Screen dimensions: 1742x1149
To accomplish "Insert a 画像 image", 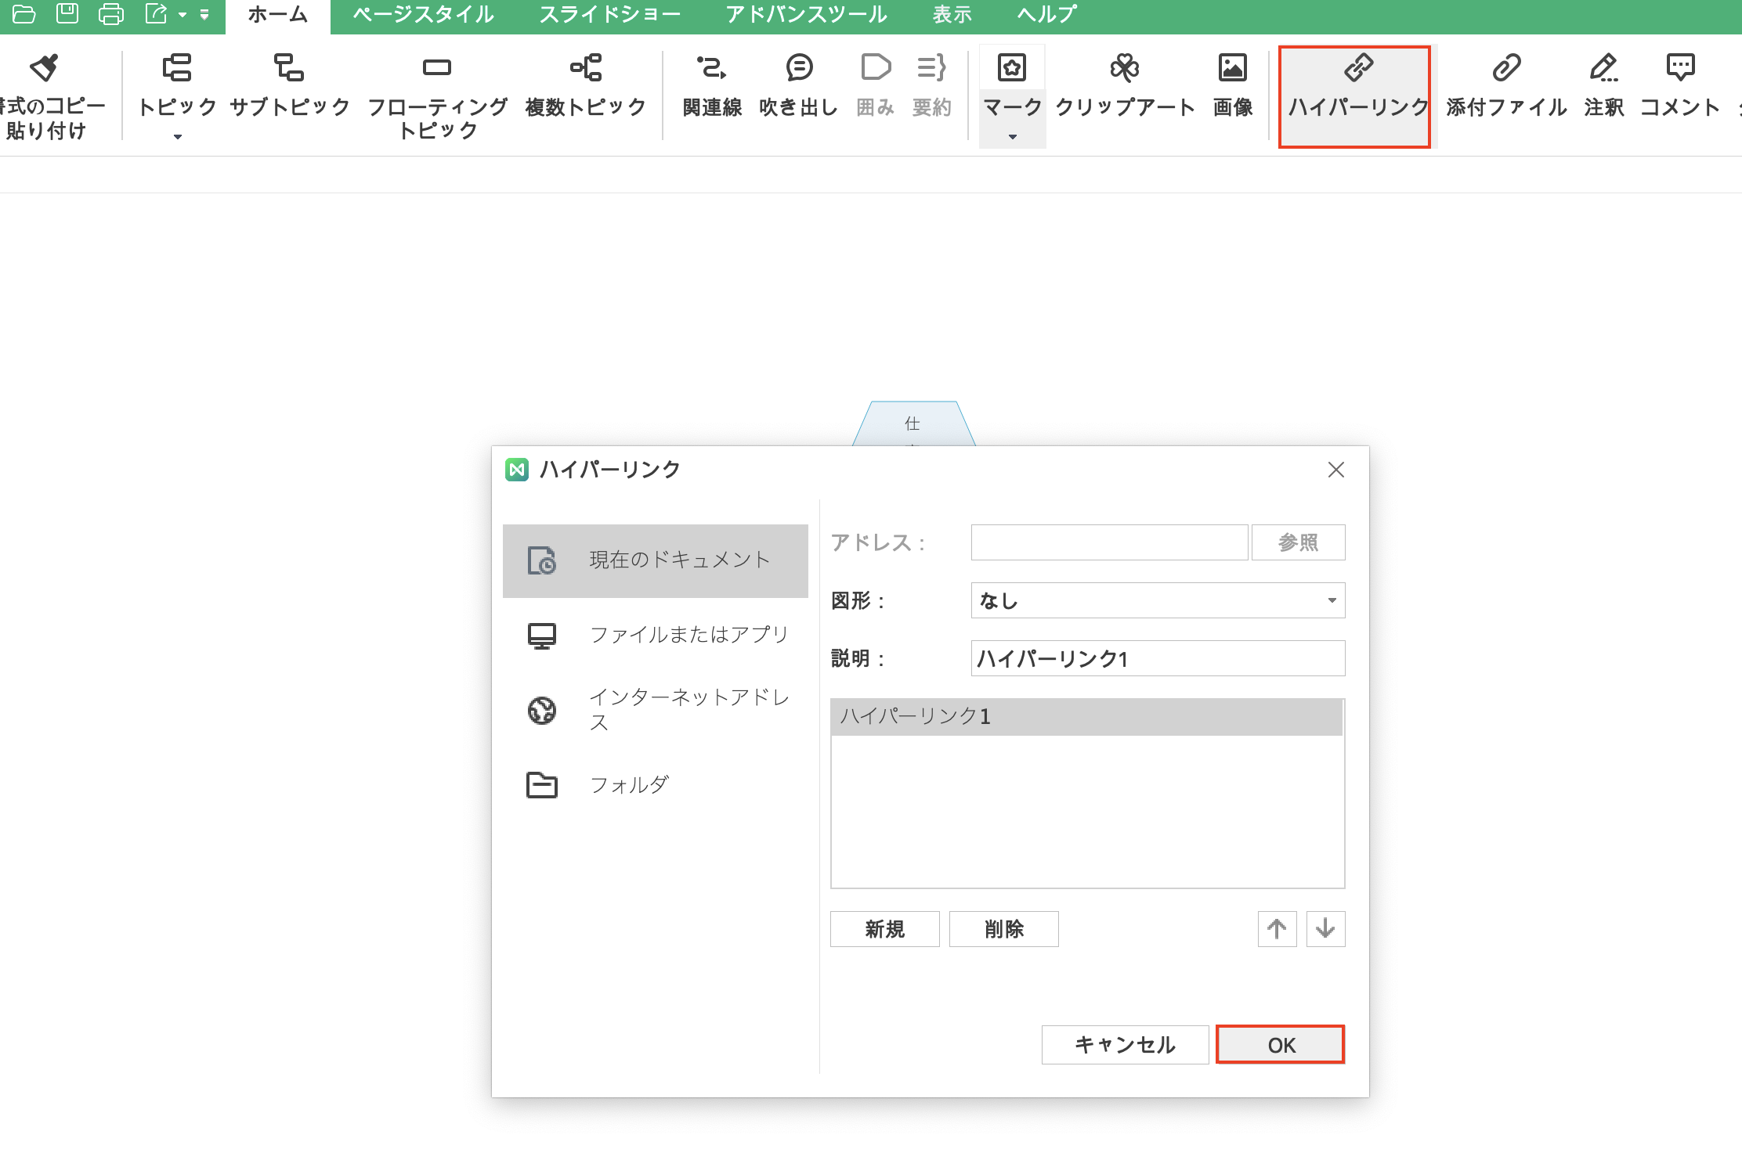I will [1233, 85].
